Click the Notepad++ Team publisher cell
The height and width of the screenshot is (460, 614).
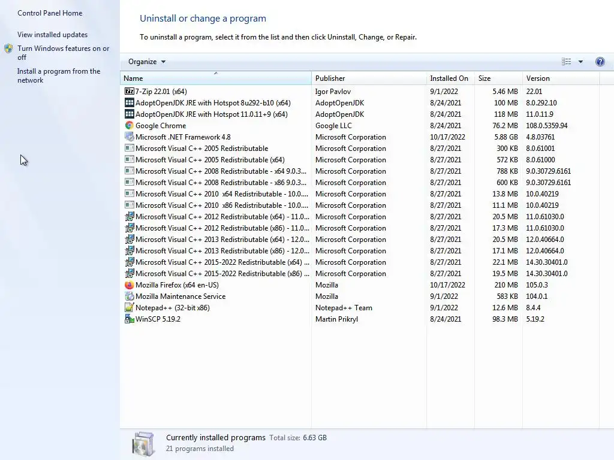(344, 307)
